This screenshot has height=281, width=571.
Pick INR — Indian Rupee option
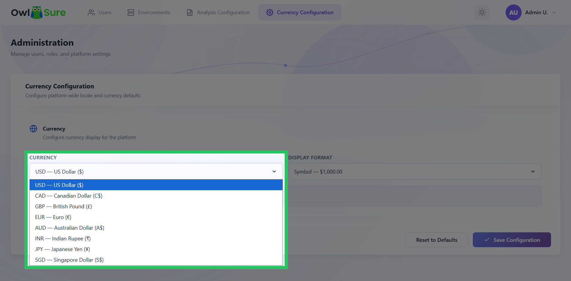(156, 239)
